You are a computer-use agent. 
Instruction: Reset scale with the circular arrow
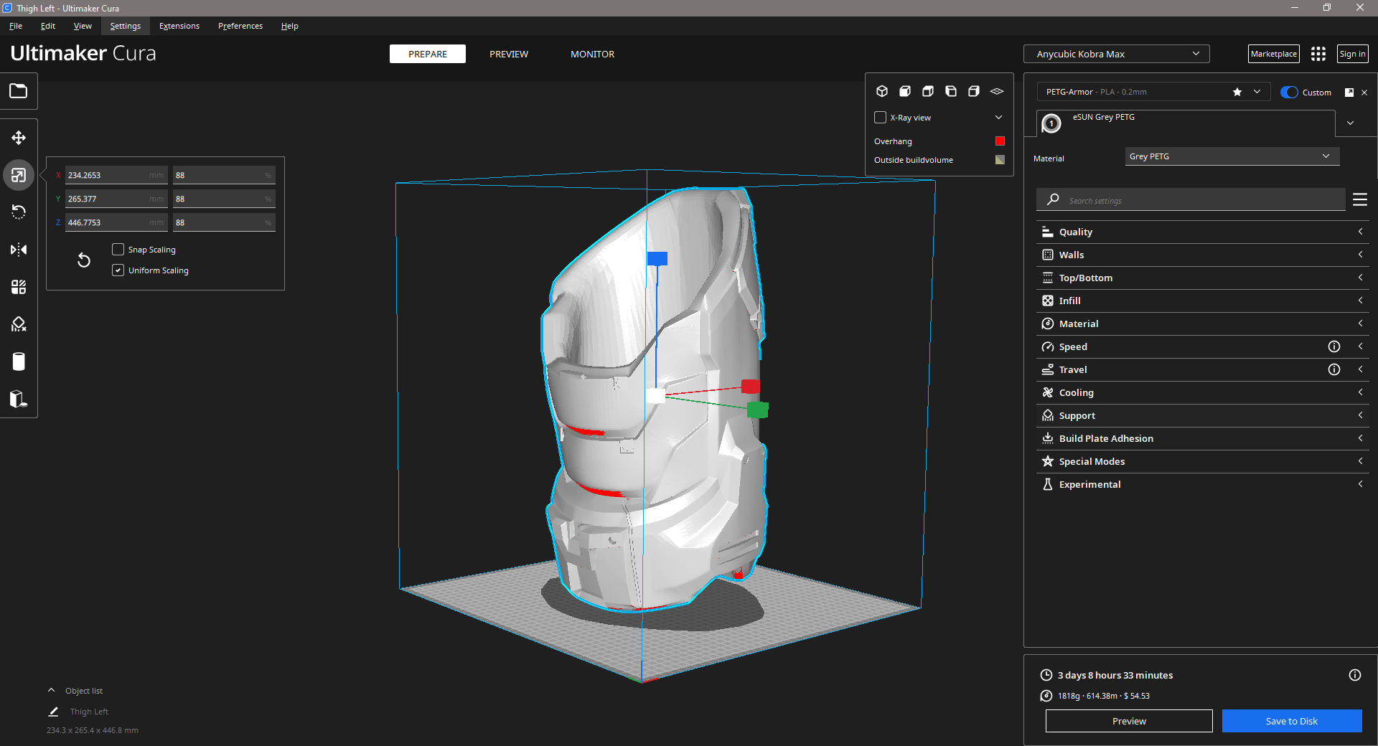coord(84,260)
